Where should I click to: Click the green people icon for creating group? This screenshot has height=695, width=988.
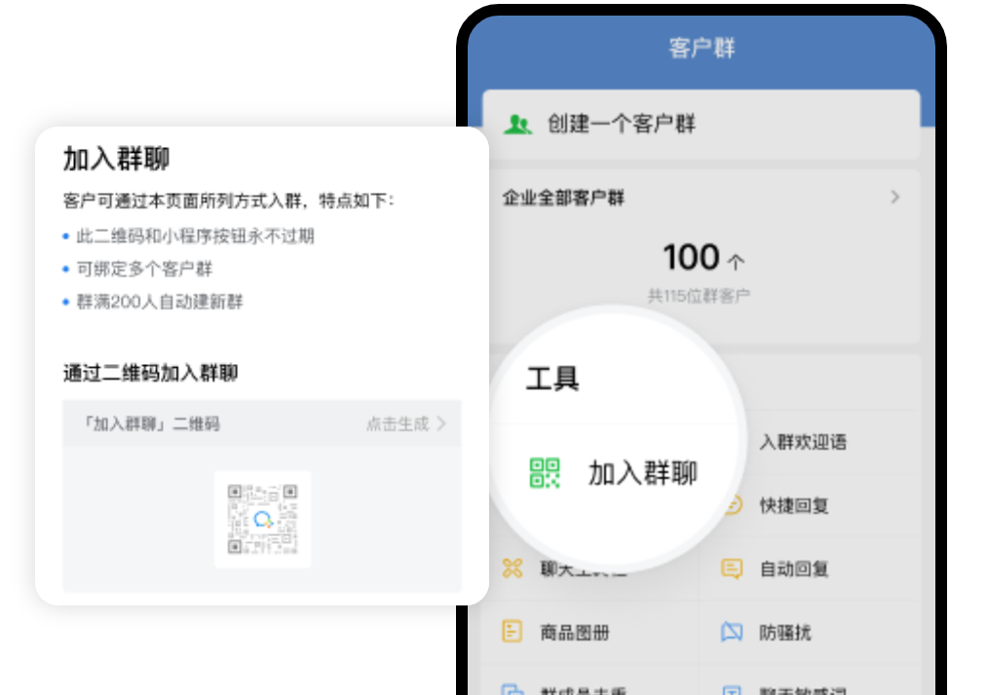(x=518, y=125)
